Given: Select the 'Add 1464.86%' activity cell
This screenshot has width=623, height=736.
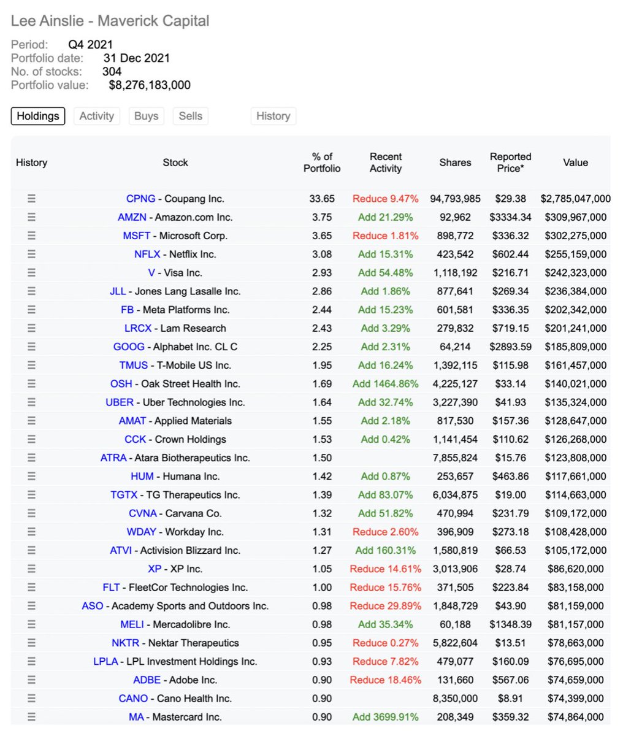Looking at the screenshot, I should [x=386, y=383].
